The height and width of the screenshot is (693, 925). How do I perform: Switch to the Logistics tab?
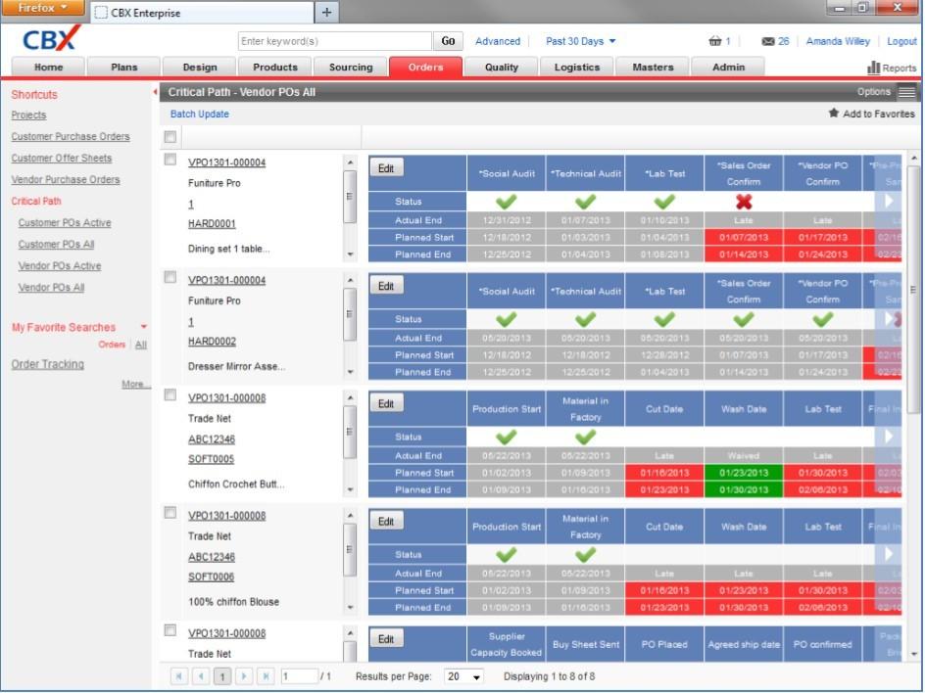(x=577, y=68)
